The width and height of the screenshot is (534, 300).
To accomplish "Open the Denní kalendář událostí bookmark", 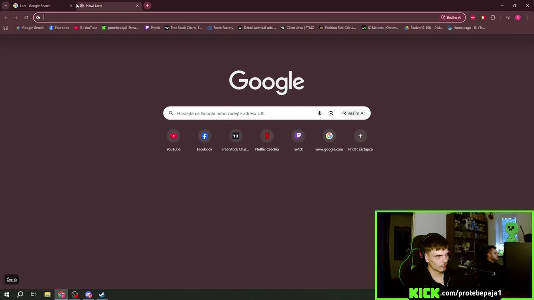I will coord(257,28).
